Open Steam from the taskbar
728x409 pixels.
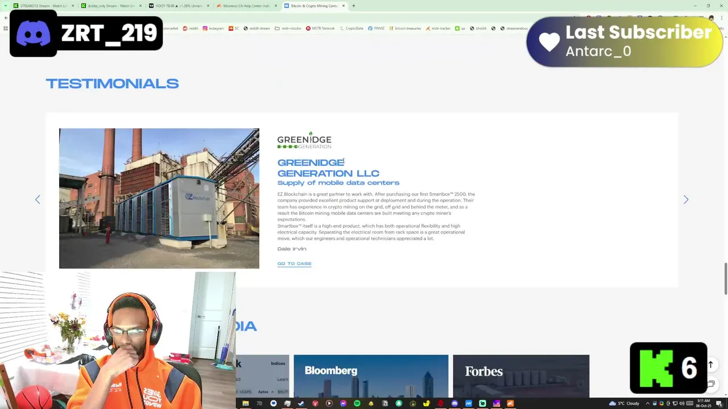coord(301,403)
